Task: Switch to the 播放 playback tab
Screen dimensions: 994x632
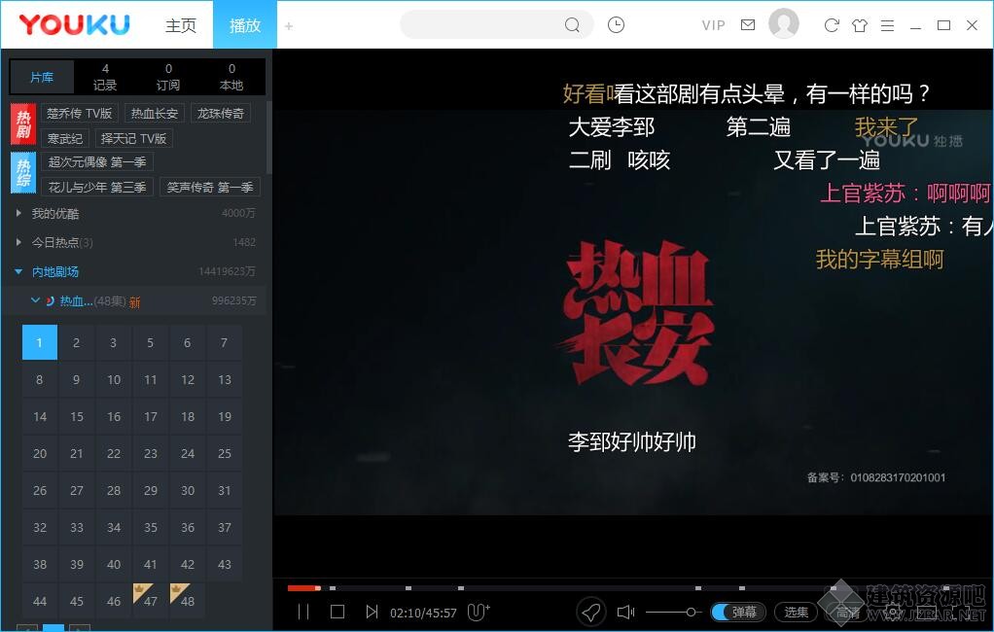Action: click(245, 25)
